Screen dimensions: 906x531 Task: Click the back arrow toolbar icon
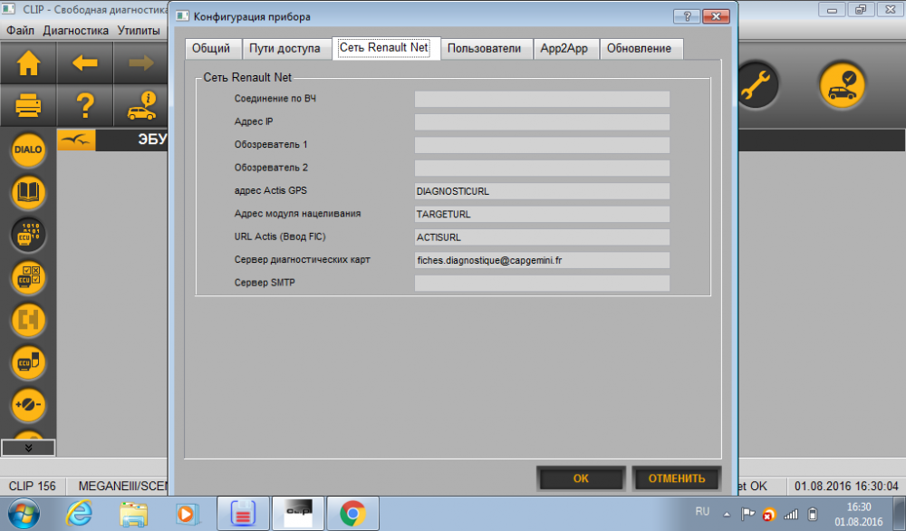tap(85, 63)
